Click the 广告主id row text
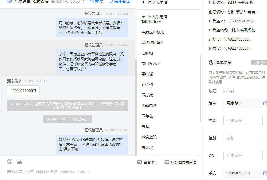 [232, 21]
